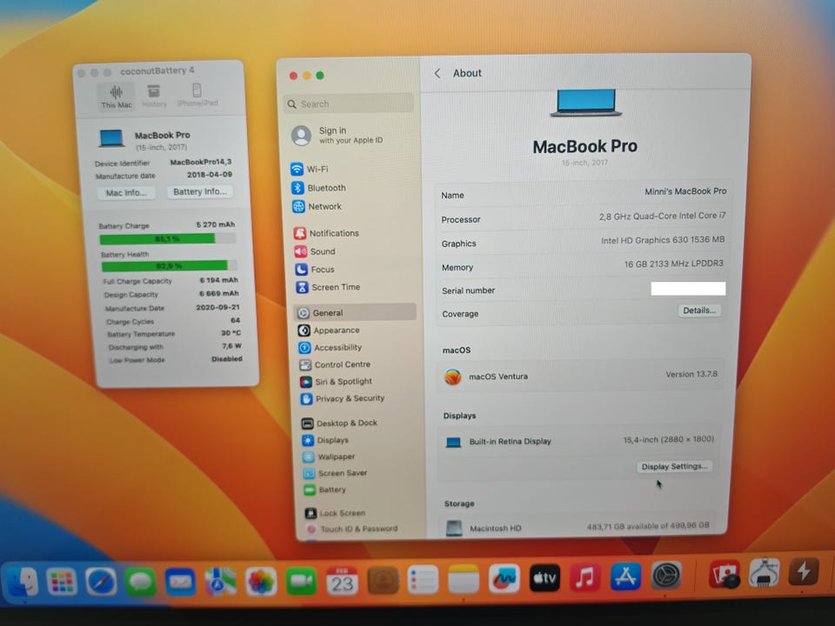The width and height of the screenshot is (835, 626).
Task: Sign in with your Apple ID
Action: coord(337,136)
